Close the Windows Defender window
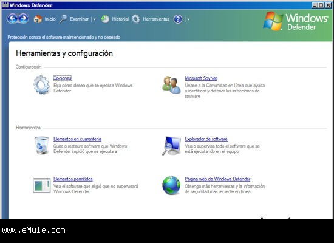 point(329,5)
